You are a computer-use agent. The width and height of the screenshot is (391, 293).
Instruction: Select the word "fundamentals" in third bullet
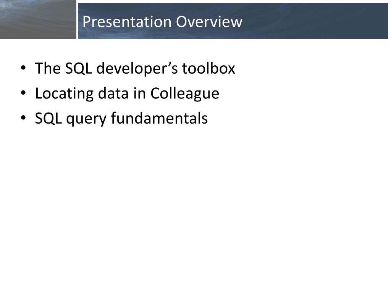click(x=159, y=118)
